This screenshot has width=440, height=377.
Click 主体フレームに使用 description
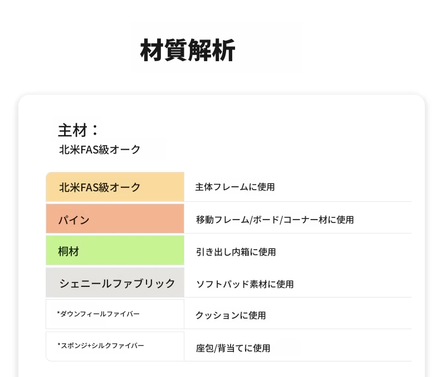coord(235,187)
